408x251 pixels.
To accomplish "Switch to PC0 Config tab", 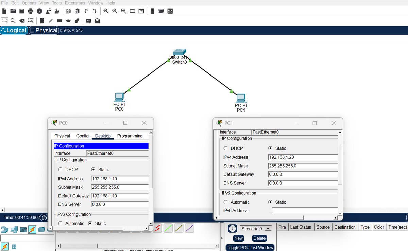I will click(x=82, y=136).
